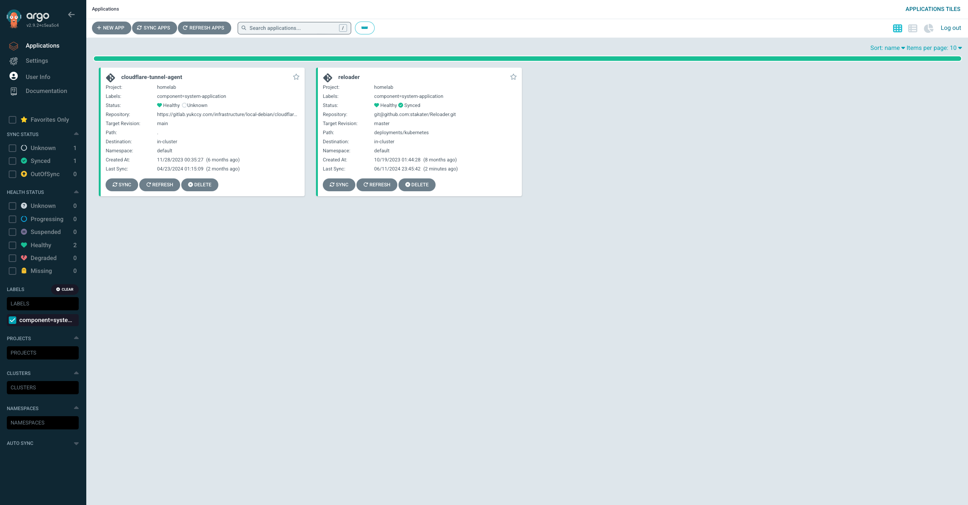Viewport: 968px width, 505px height.
Task: Check the OutOfSync filter
Action: 12,174
